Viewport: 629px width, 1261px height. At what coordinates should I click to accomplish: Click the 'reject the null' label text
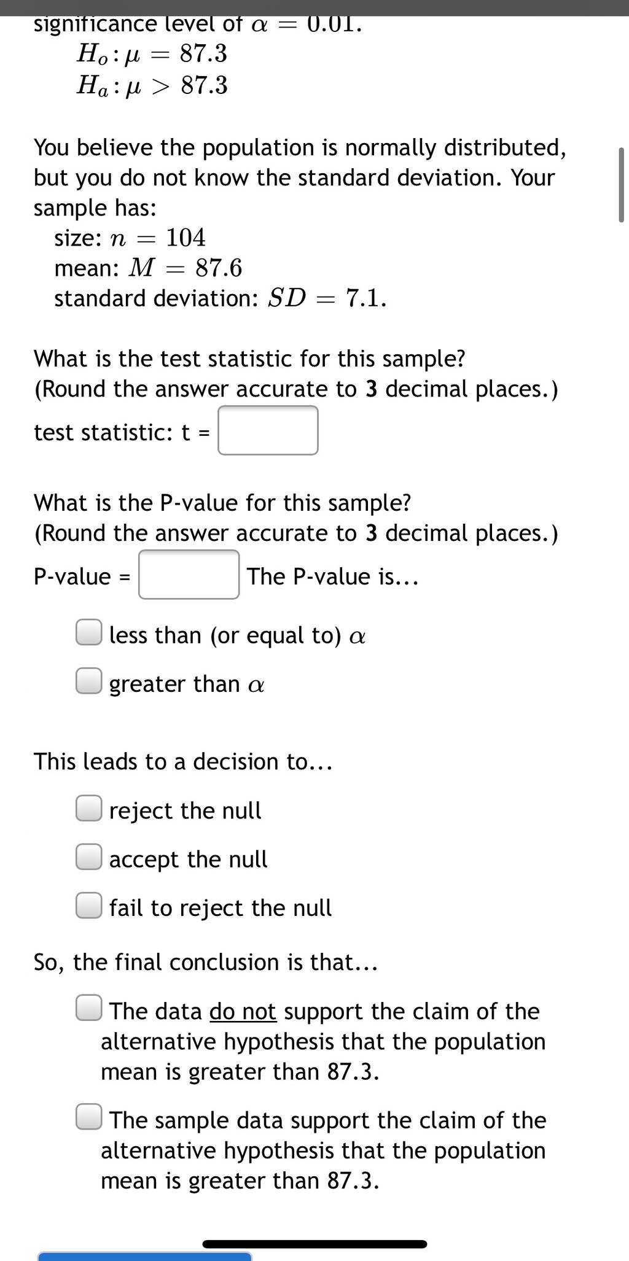coord(185,811)
